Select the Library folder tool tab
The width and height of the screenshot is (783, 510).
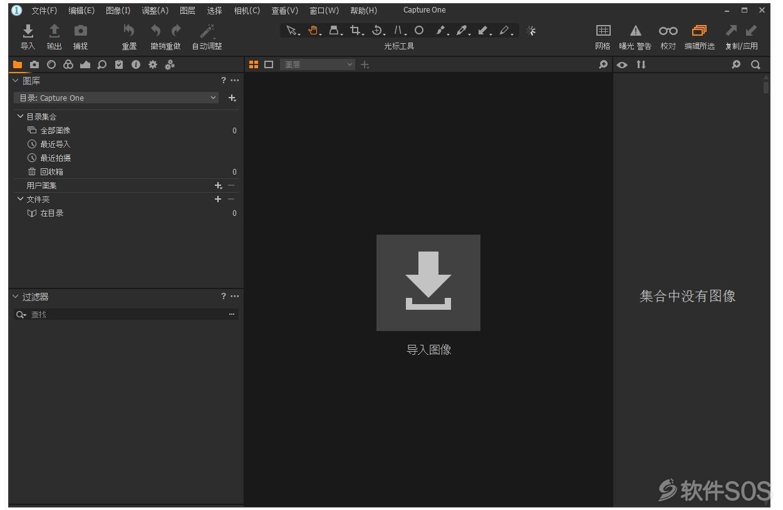(18, 64)
